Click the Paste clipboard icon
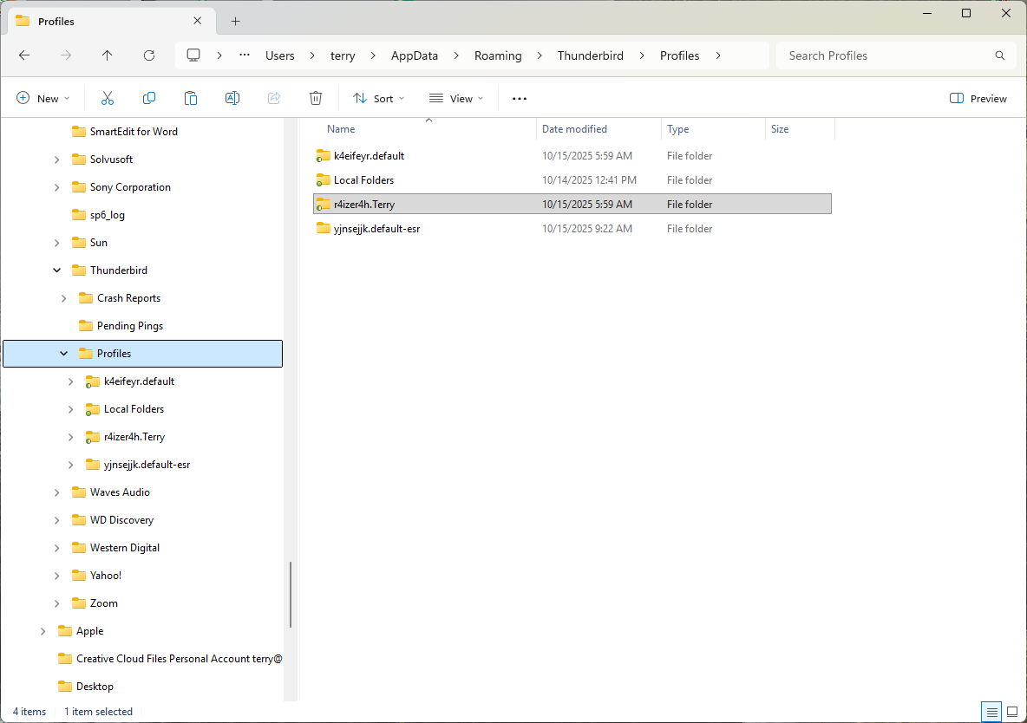 coord(191,99)
